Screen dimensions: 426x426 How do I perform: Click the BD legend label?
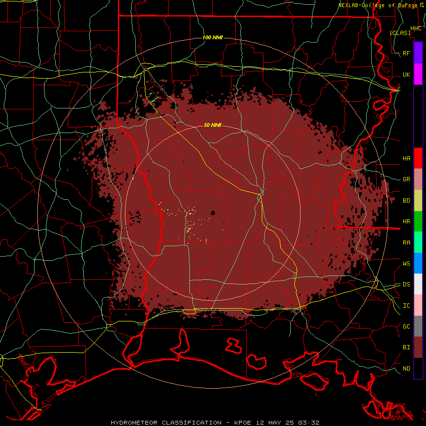(x=406, y=201)
